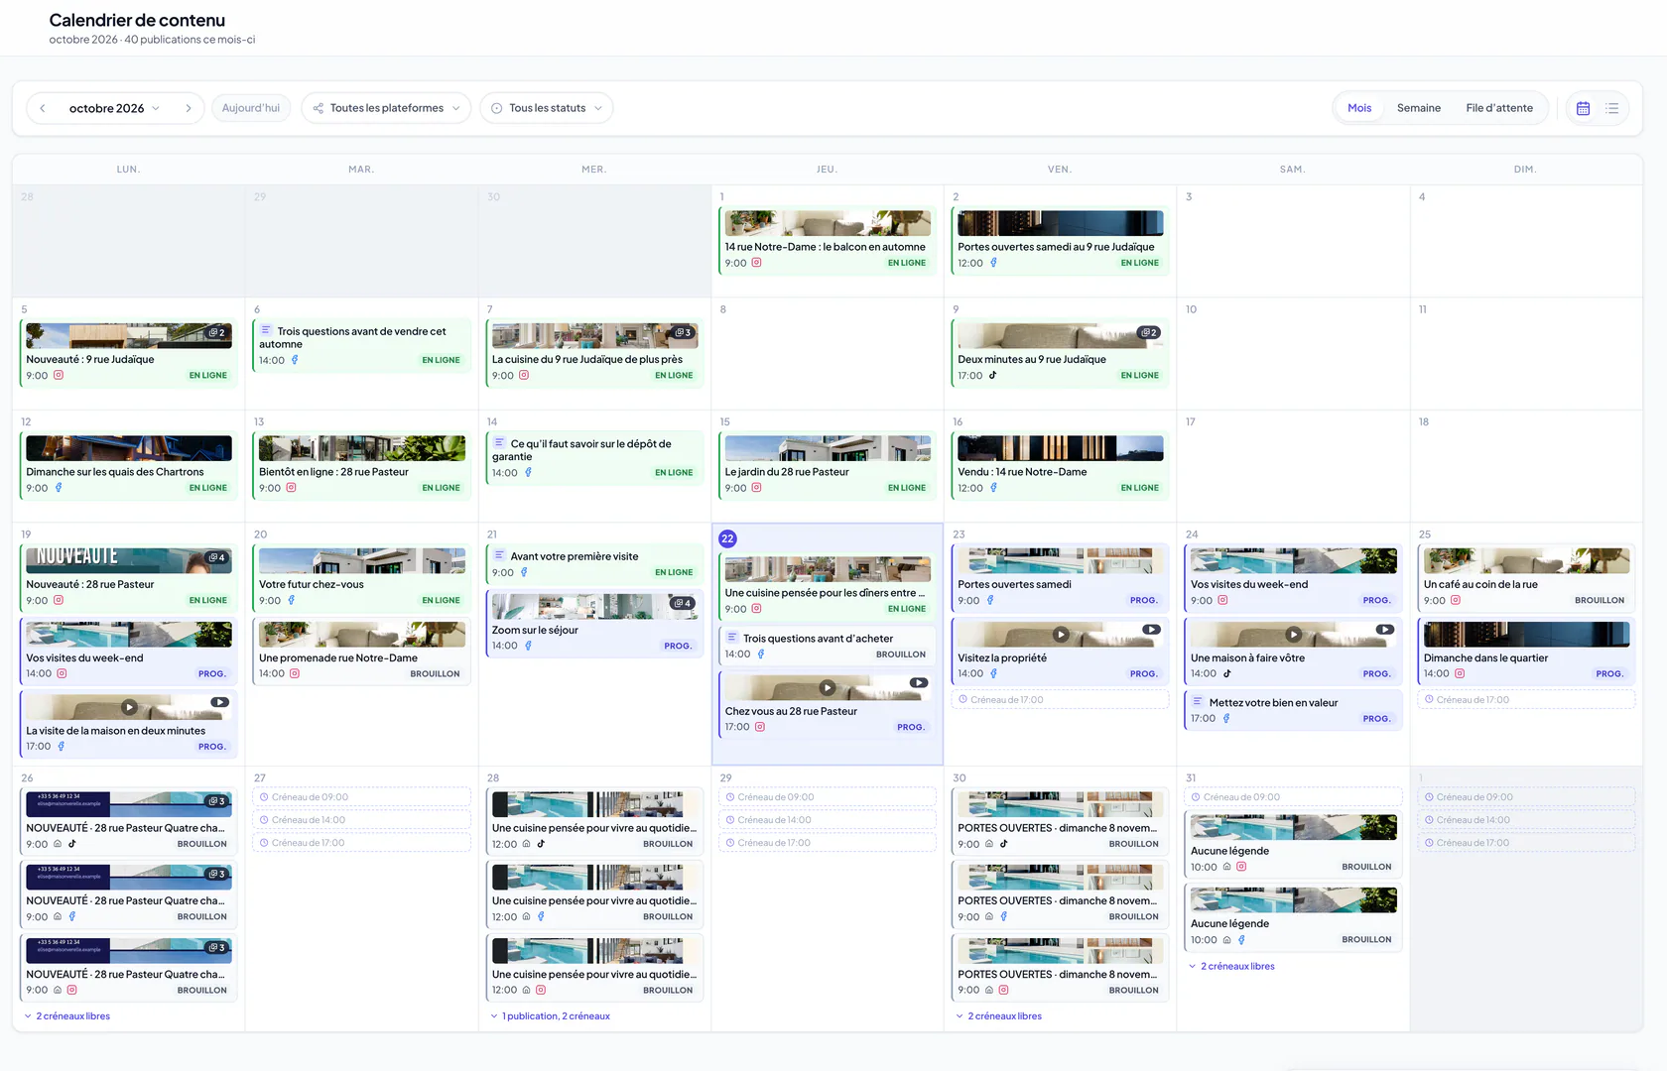
Task: Select the File d'attente tab
Action: tap(1499, 108)
